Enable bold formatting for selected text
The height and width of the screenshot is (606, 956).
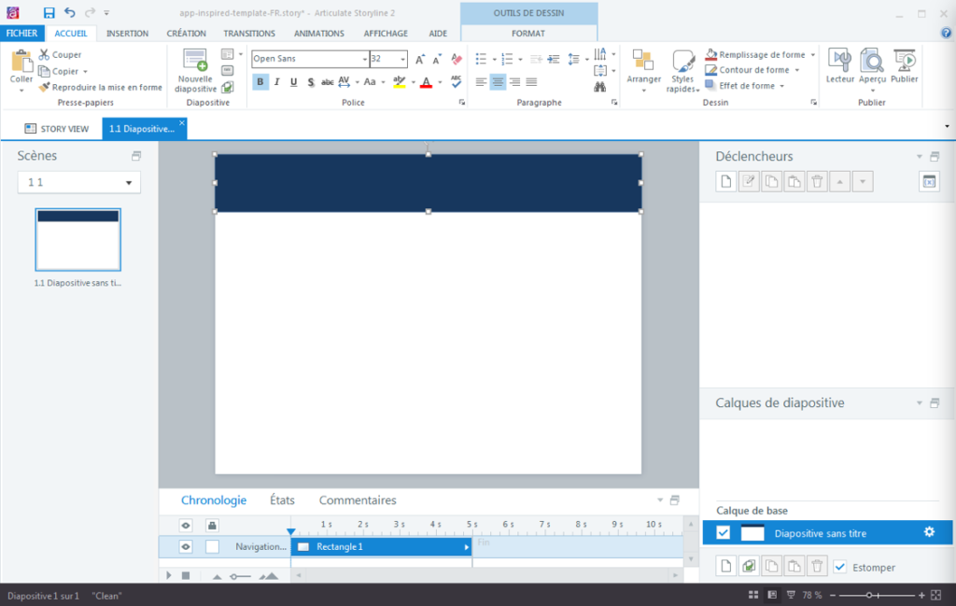tap(260, 82)
